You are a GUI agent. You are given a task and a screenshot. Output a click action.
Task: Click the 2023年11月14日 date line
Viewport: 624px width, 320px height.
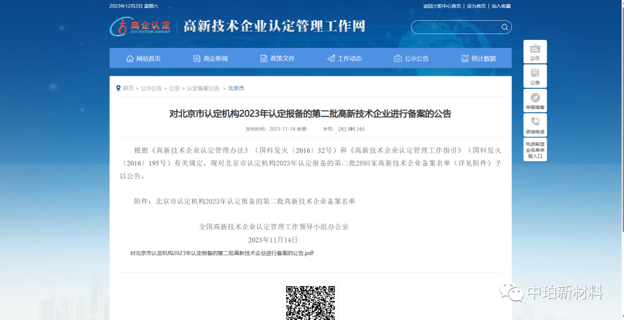pos(273,240)
